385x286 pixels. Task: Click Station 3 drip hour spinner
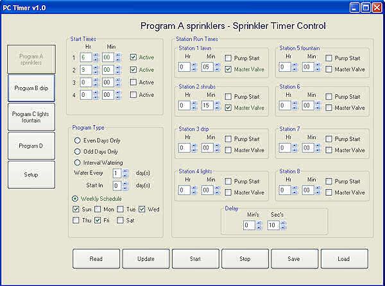coord(194,148)
